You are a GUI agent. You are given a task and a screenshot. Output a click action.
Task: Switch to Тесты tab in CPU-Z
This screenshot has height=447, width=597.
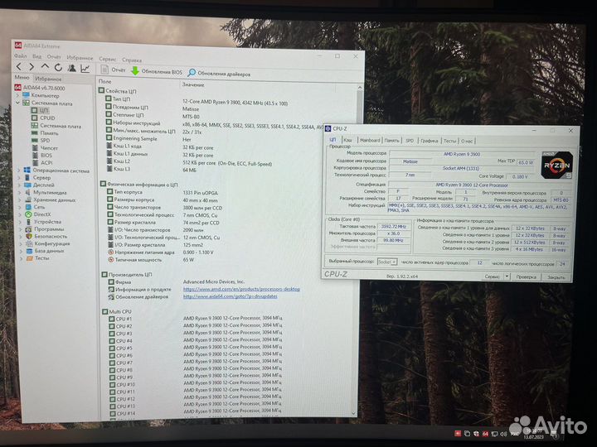pyautogui.click(x=449, y=141)
